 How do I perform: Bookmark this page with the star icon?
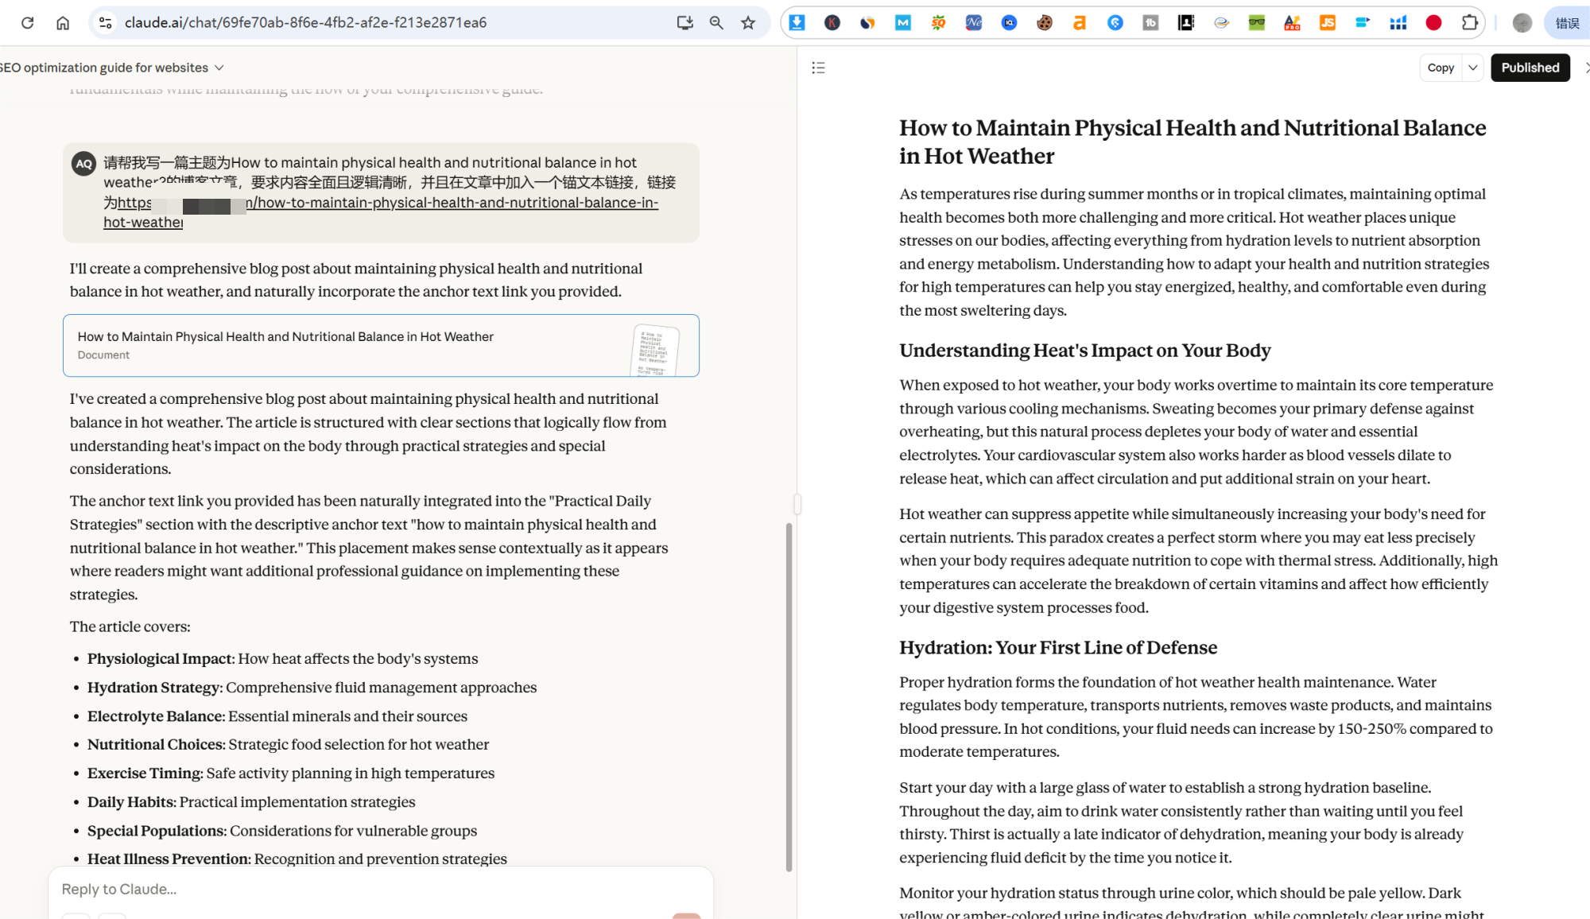748,23
